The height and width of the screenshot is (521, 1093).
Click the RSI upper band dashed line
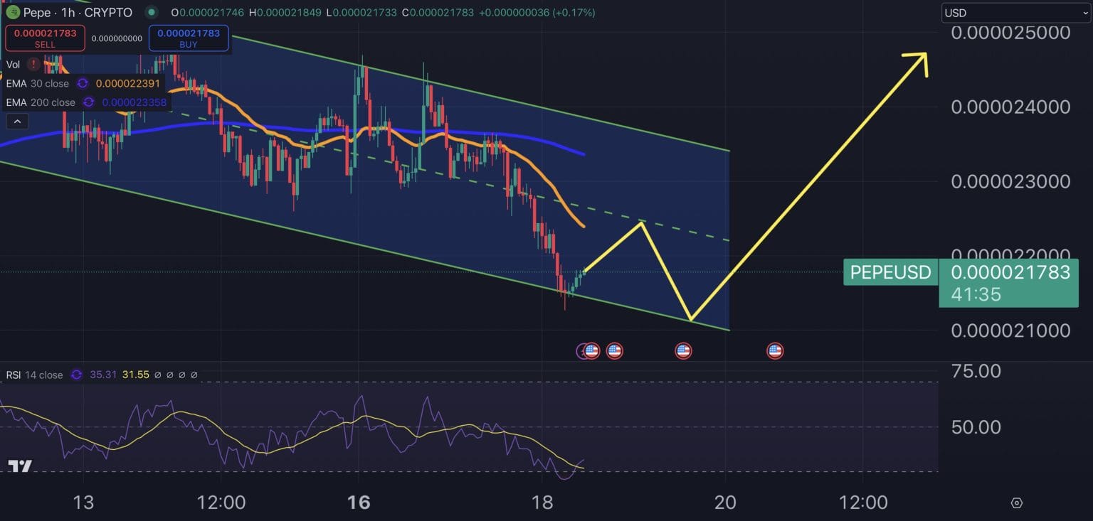pyautogui.click(x=498, y=382)
